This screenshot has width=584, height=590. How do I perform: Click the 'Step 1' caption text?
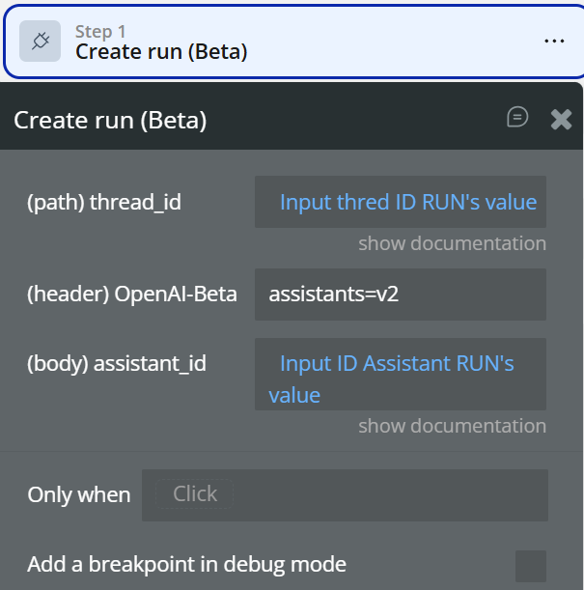[100, 31]
